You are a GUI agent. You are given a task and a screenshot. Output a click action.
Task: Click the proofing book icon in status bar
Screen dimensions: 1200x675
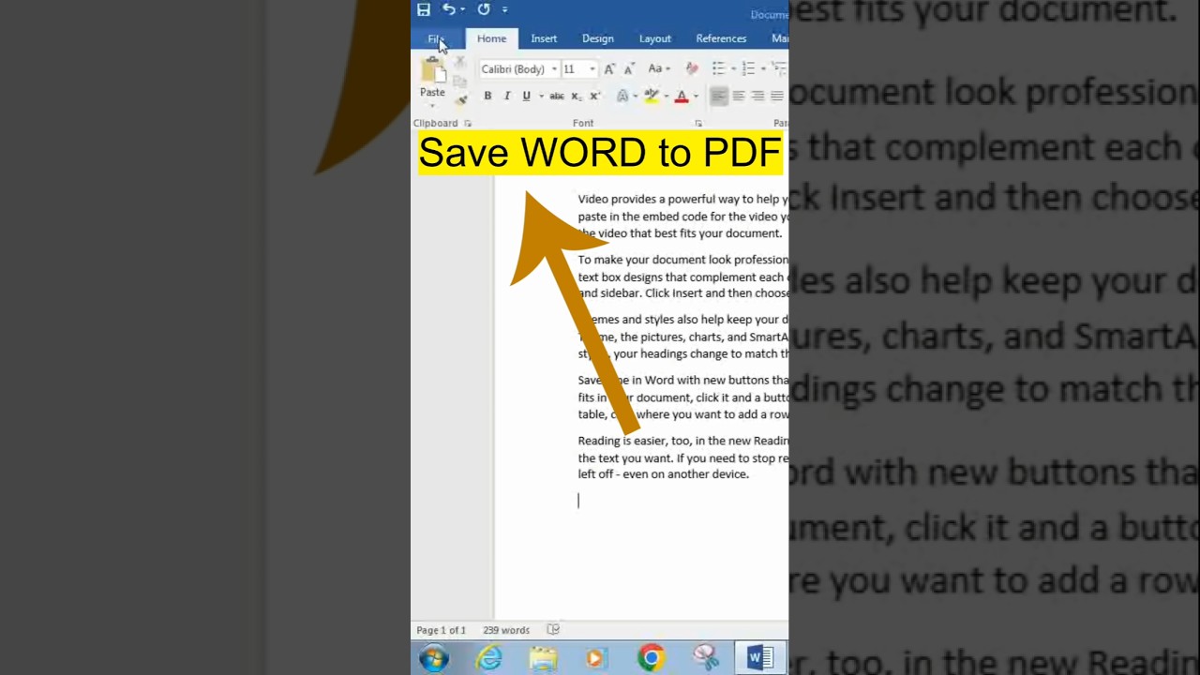click(x=553, y=630)
